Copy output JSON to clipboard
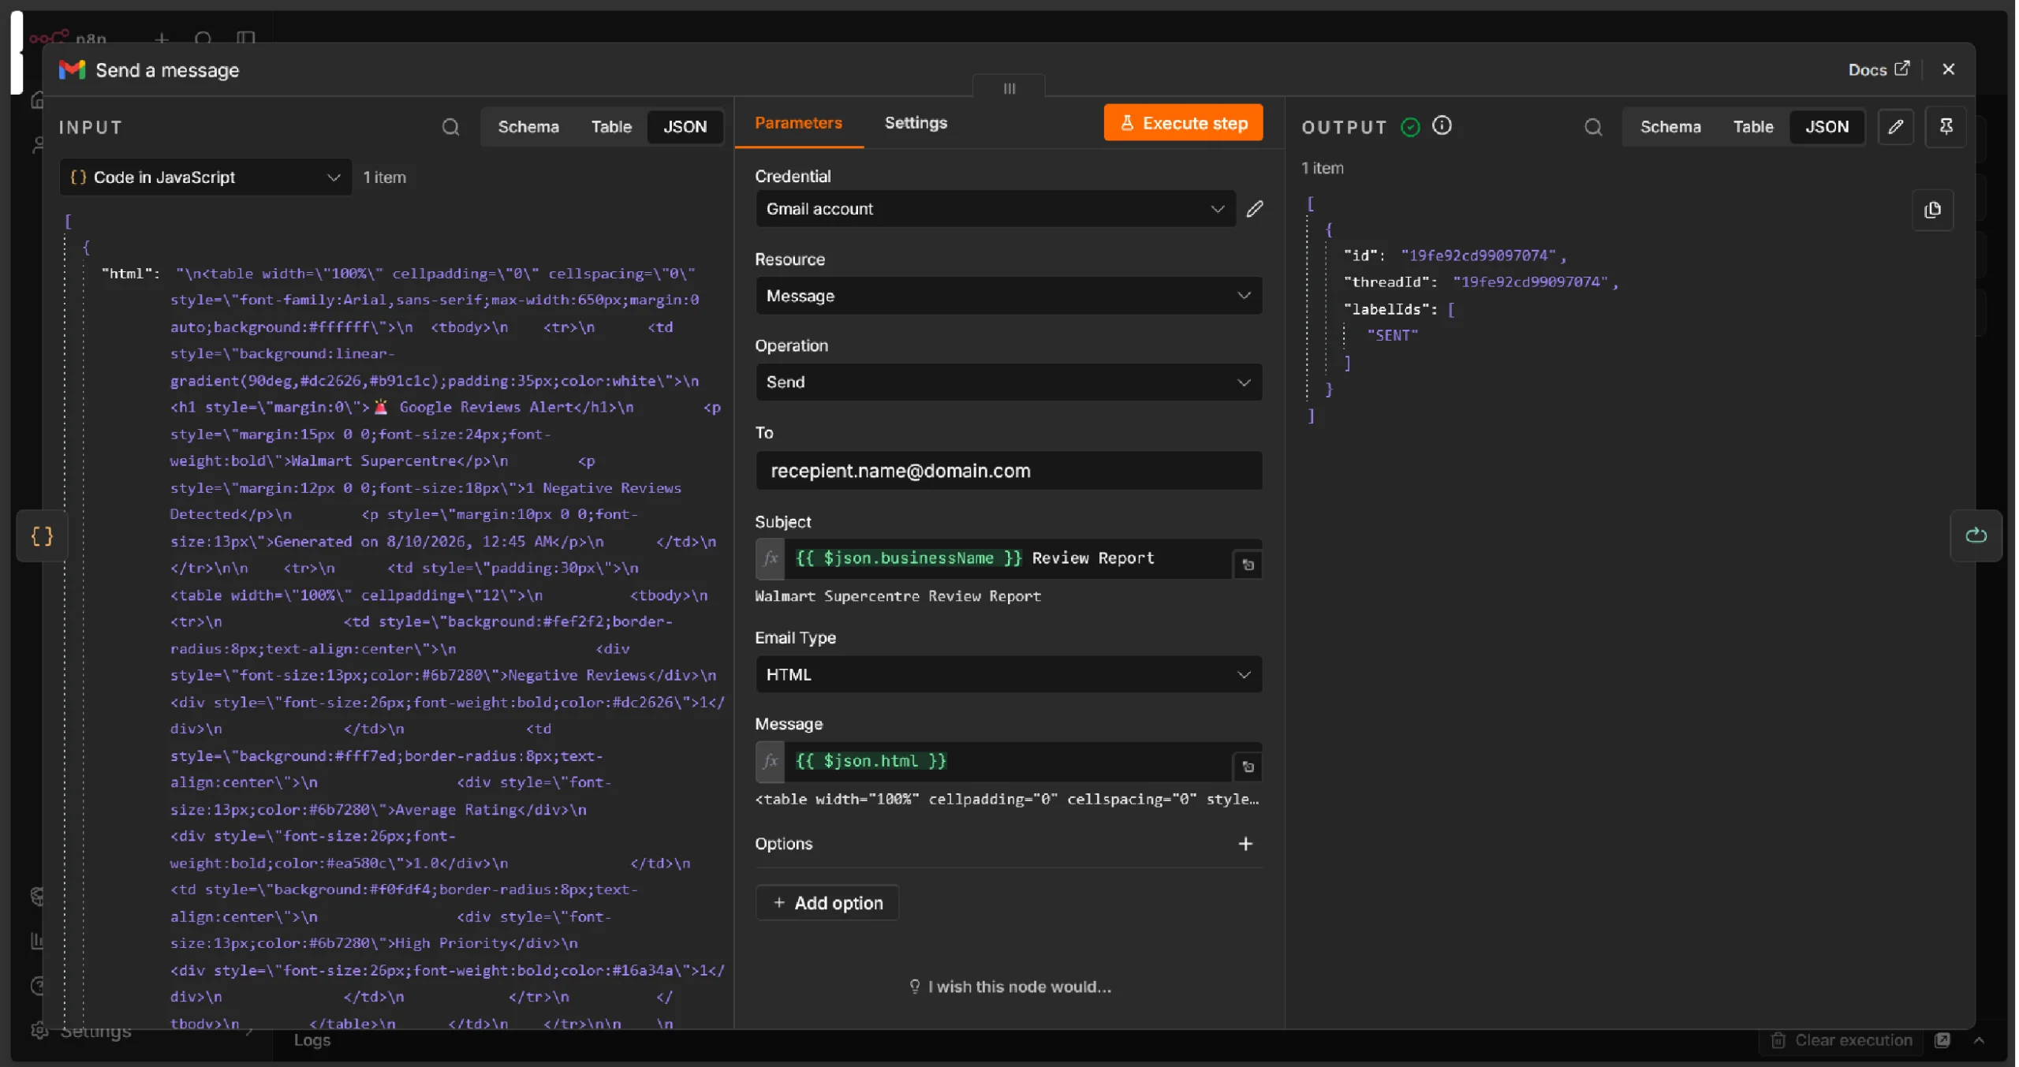 (x=1932, y=210)
